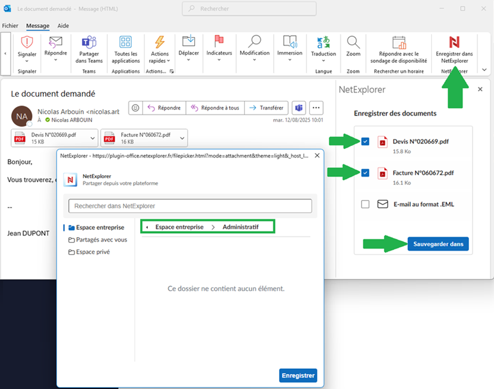Image resolution: width=494 pixels, height=389 pixels.
Task: Open the Actions rapides dialog launcher
Action: [x=172, y=71]
